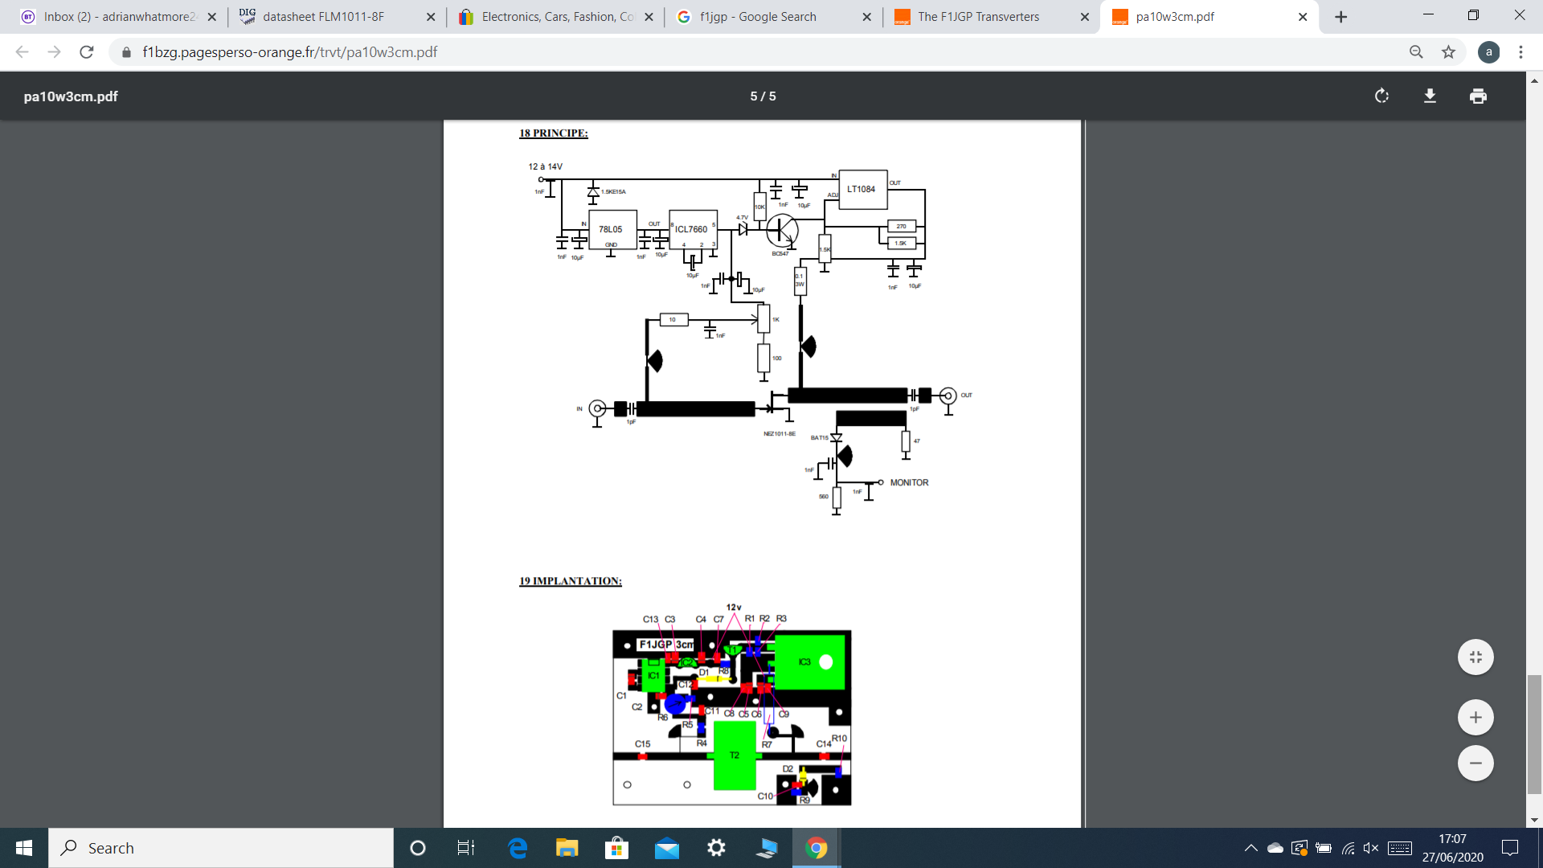Click the MONITOR label in schematic

coord(909,483)
